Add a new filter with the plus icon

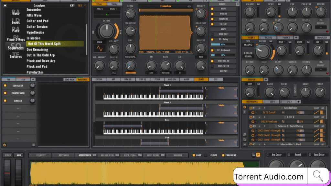click(x=296, y=38)
